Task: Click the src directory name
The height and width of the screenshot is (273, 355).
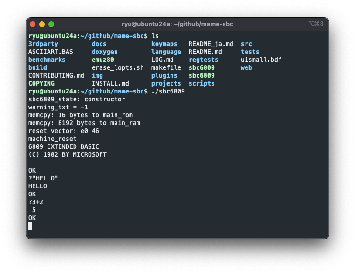Action: click(x=246, y=44)
